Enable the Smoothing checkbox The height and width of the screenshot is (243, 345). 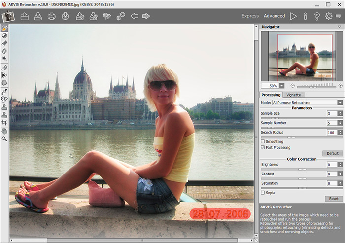pyautogui.click(x=263, y=141)
